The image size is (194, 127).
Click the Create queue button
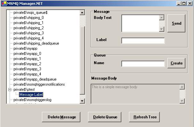pos(176,63)
